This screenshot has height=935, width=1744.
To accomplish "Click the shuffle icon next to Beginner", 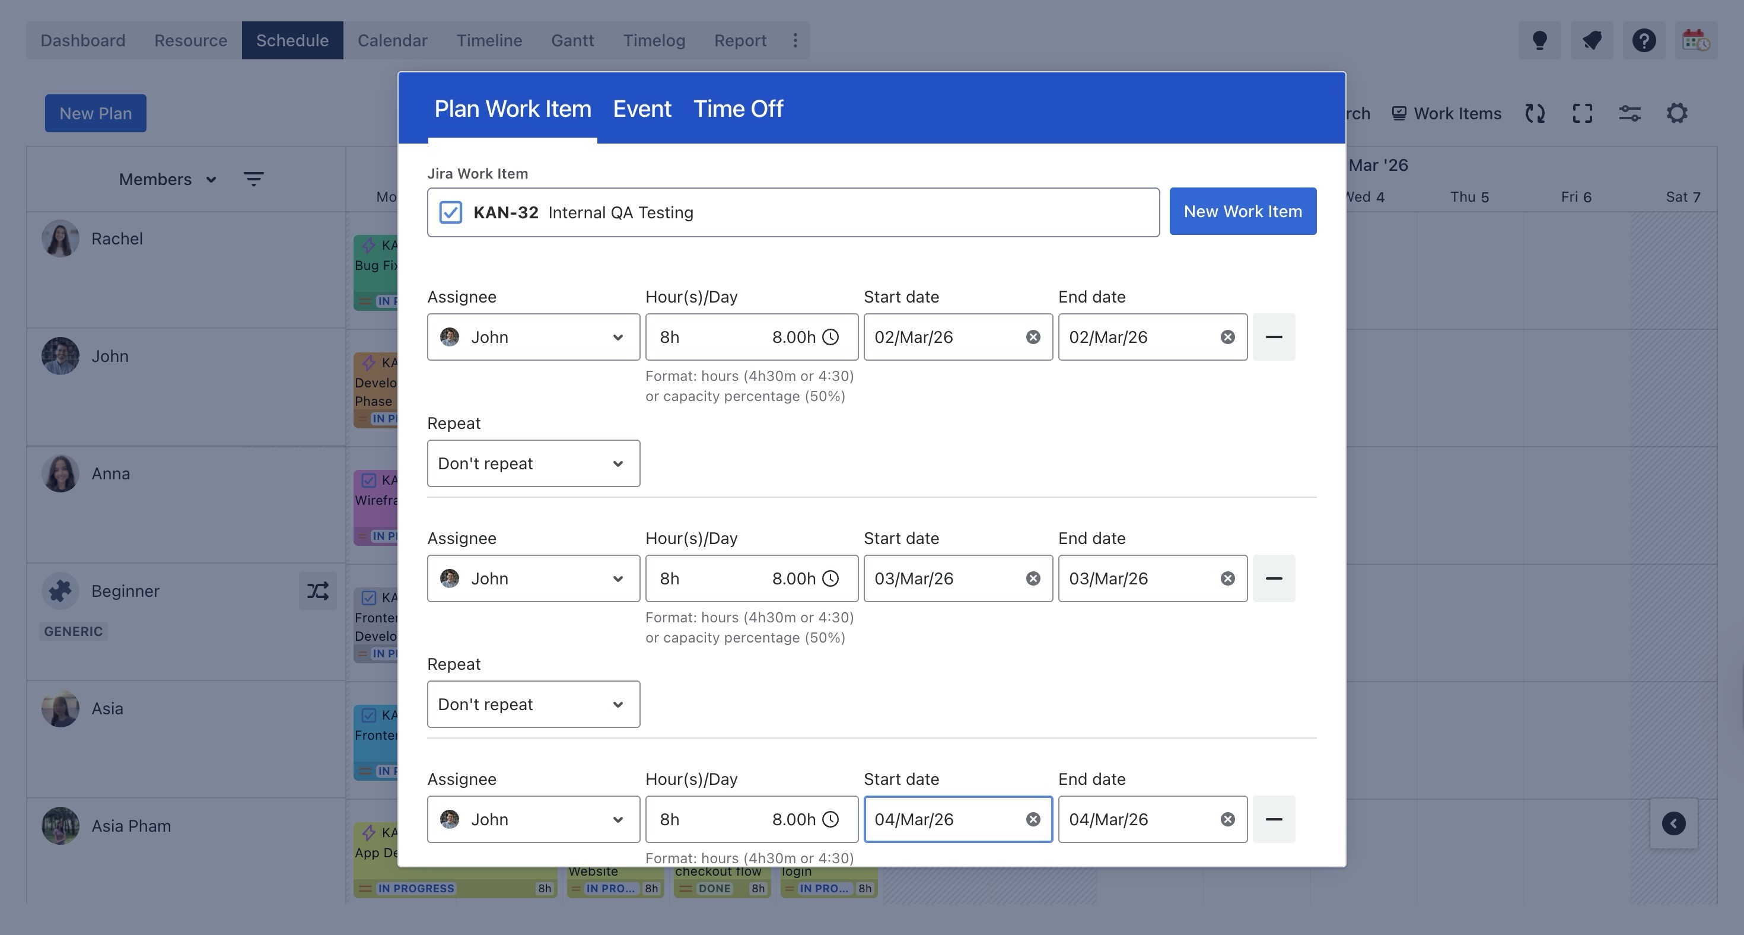I will (317, 591).
